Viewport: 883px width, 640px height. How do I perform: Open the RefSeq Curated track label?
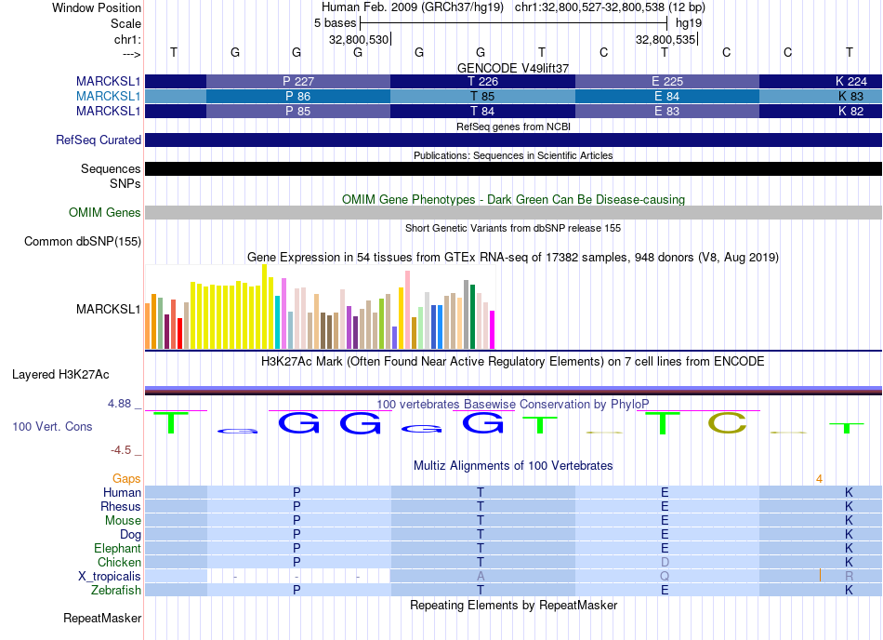(99, 140)
